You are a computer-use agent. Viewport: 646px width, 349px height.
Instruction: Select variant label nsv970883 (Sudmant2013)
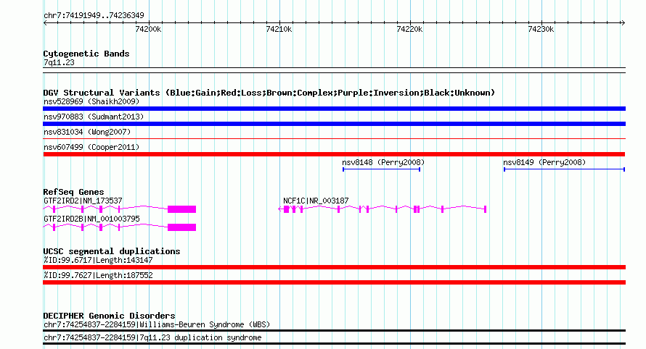(x=94, y=117)
